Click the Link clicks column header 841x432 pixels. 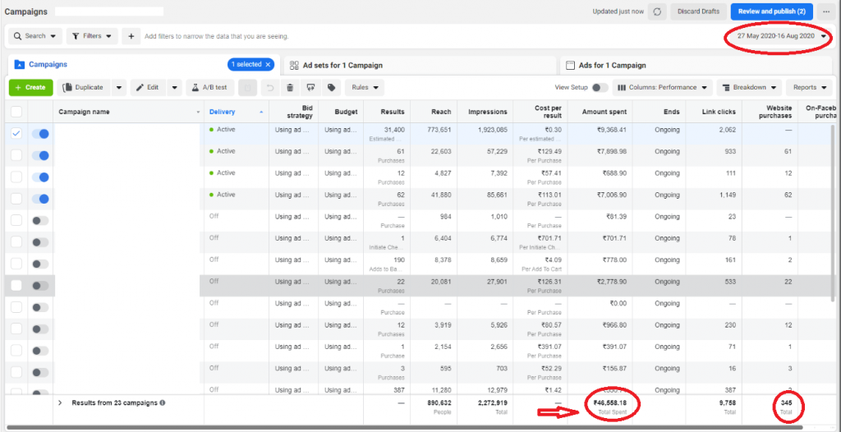click(719, 112)
